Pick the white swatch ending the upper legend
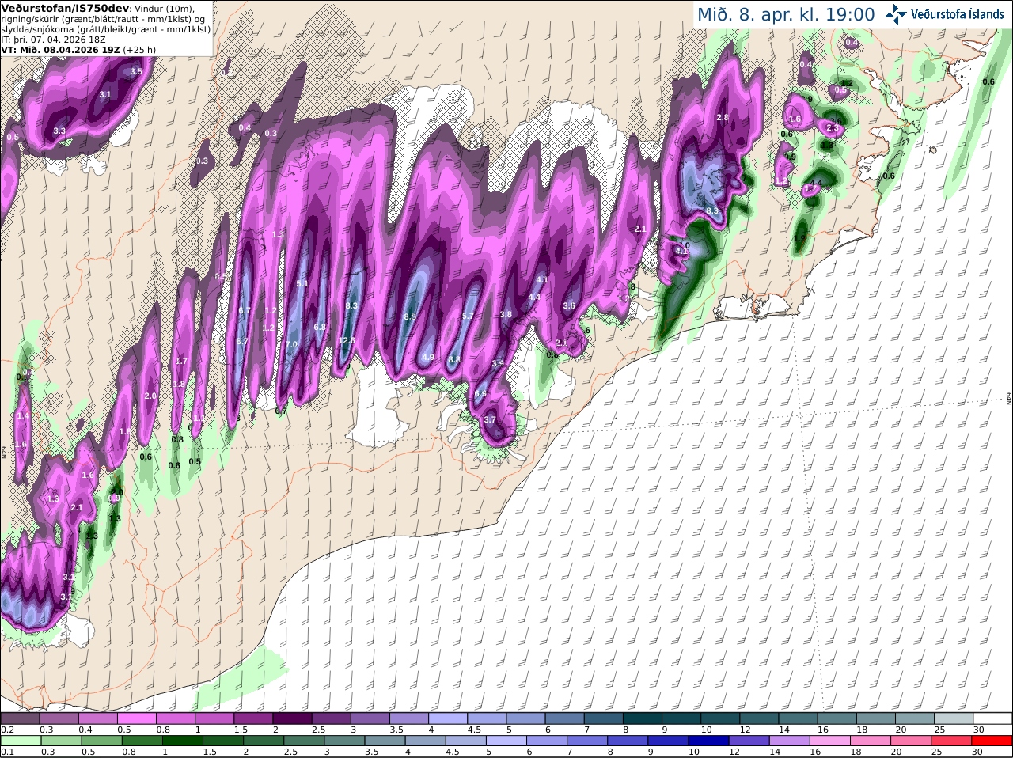 (x=992, y=718)
